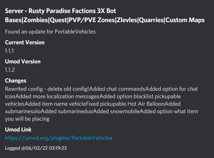Click the "Current Version" field heading

[25, 43]
